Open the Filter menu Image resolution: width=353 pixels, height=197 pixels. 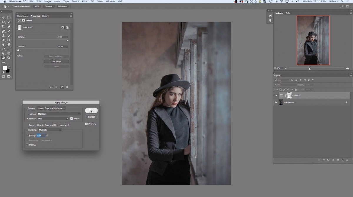85,1
